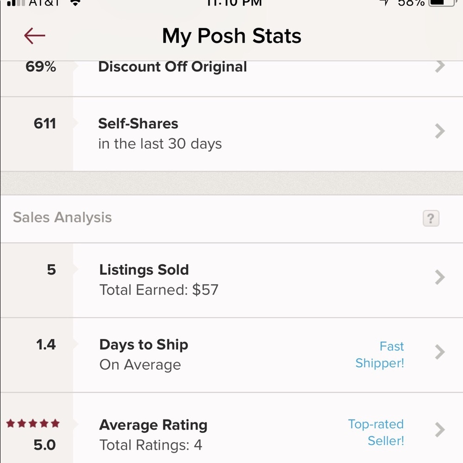
Task: Open Sales Analysis help question mark
Action: point(431,218)
